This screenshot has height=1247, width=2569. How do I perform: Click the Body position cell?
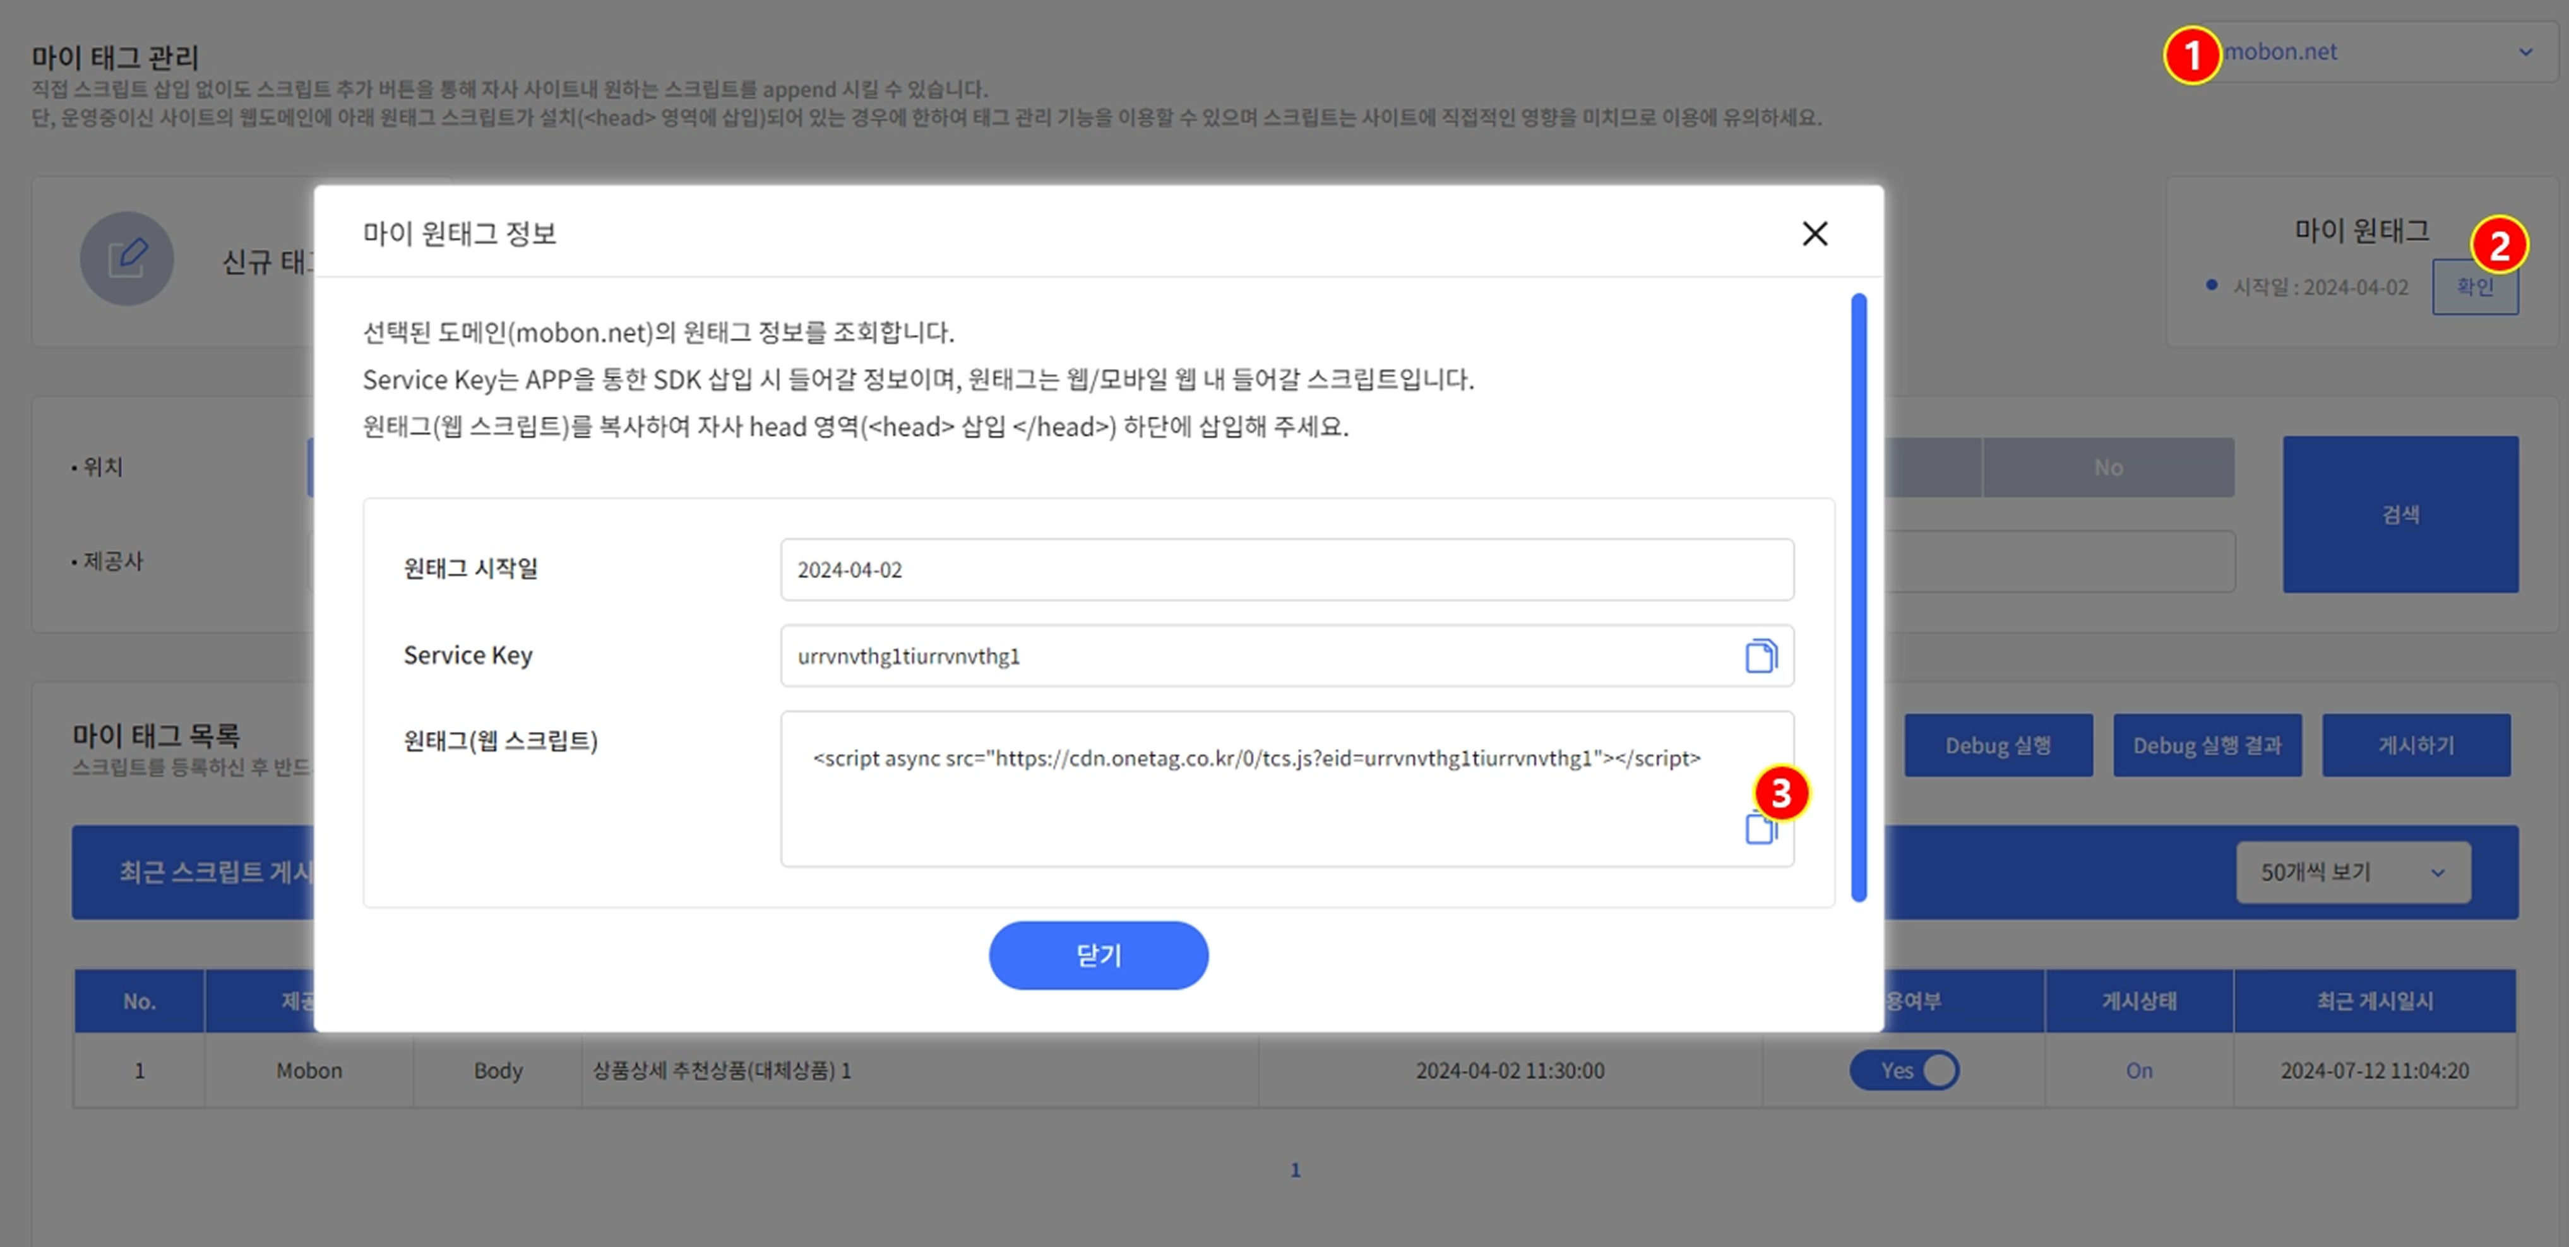[x=497, y=1070]
